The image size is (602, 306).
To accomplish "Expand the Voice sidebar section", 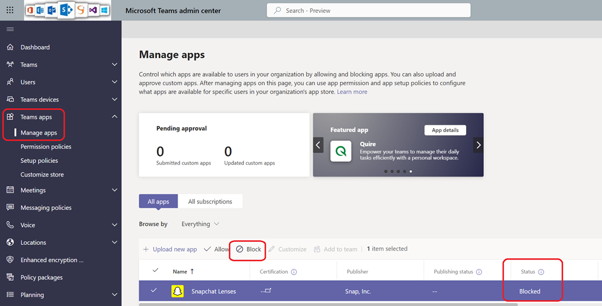I will click(115, 225).
